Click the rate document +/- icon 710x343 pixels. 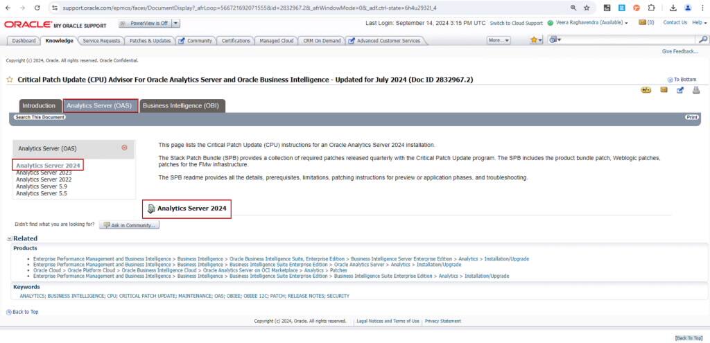(x=646, y=90)
